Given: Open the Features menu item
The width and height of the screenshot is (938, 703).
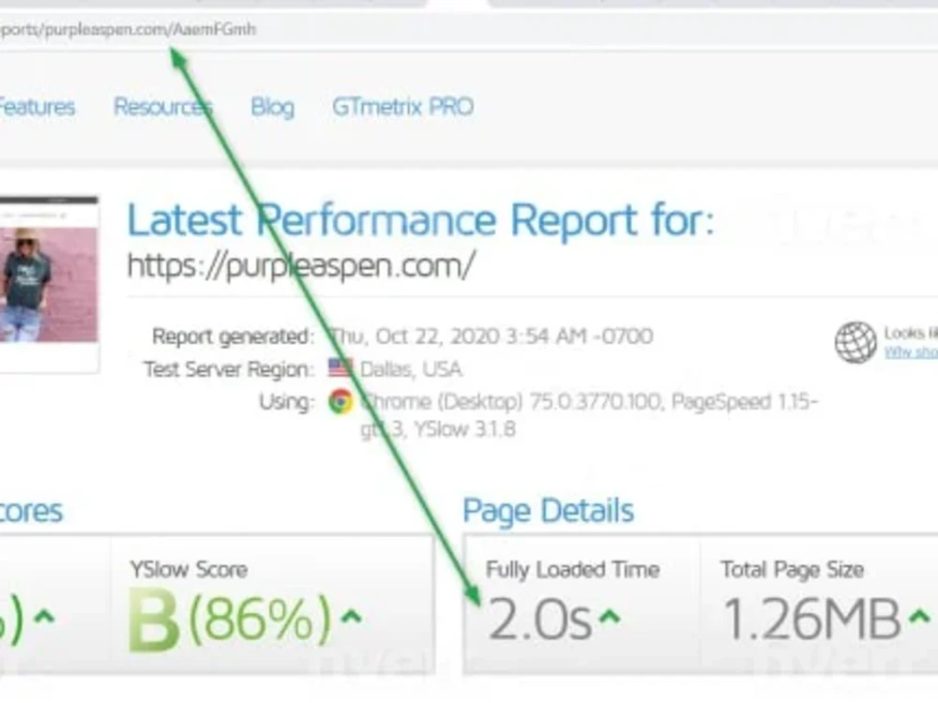Looking at the screenshot, I should (38, 107).
